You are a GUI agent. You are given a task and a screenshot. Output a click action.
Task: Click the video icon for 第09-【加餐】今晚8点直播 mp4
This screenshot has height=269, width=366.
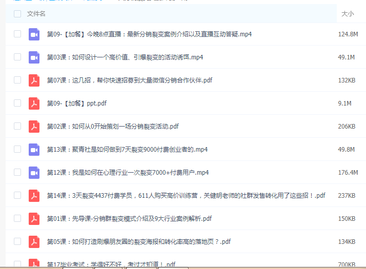point(34,34)
